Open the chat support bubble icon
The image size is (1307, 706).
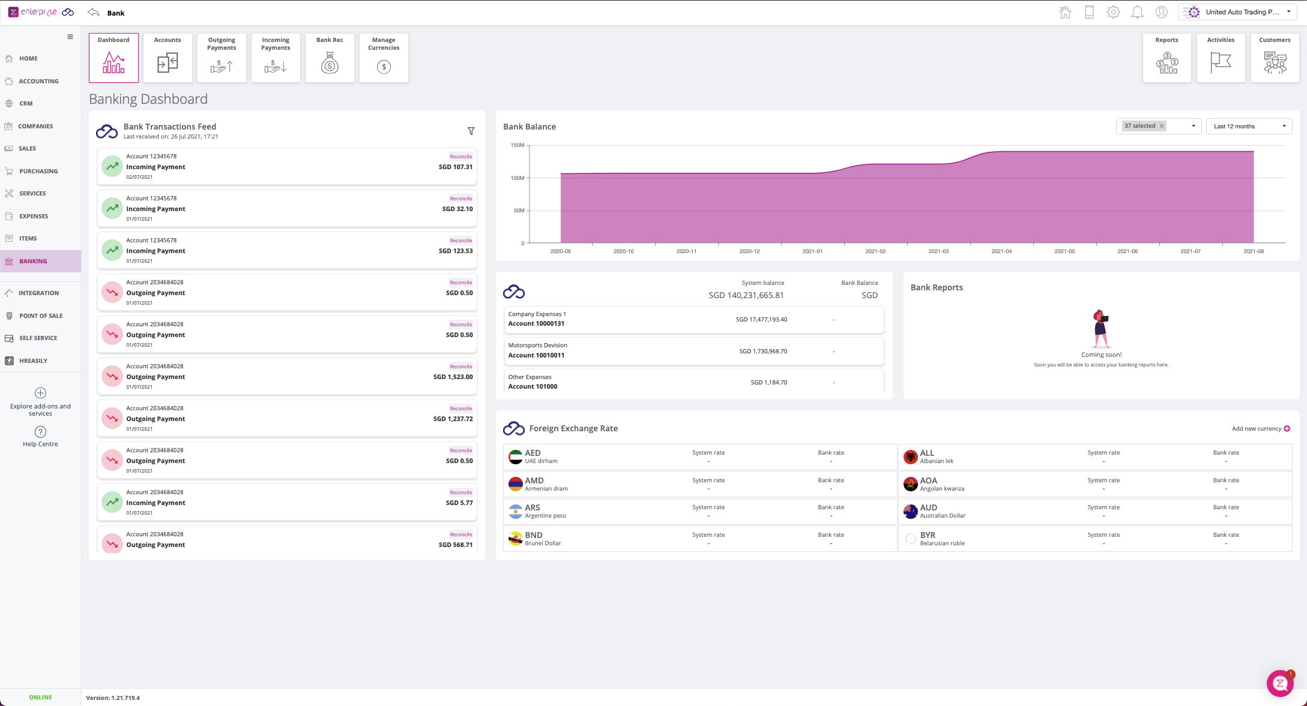[x=1279, y=683]
